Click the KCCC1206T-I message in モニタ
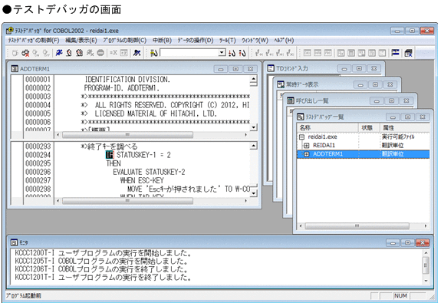Screen dimensions: 441x306 pos(101,269)
